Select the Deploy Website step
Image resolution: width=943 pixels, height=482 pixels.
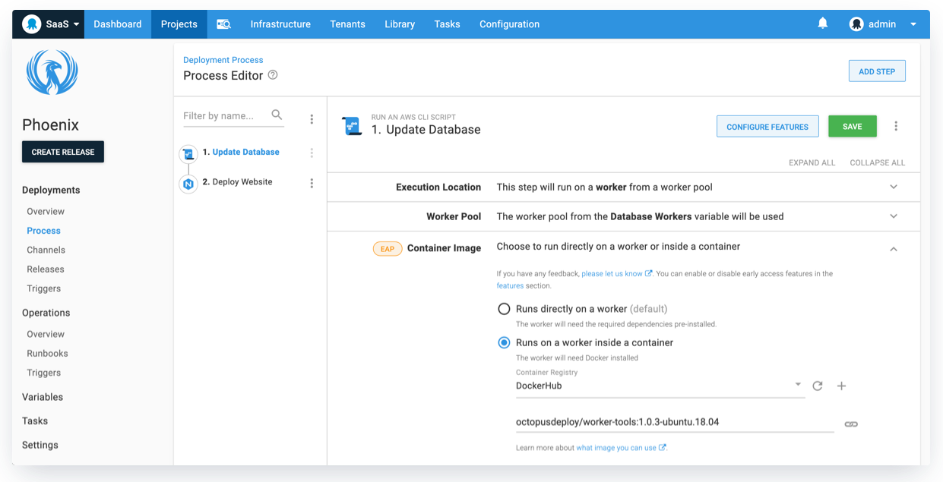point(242,182)
